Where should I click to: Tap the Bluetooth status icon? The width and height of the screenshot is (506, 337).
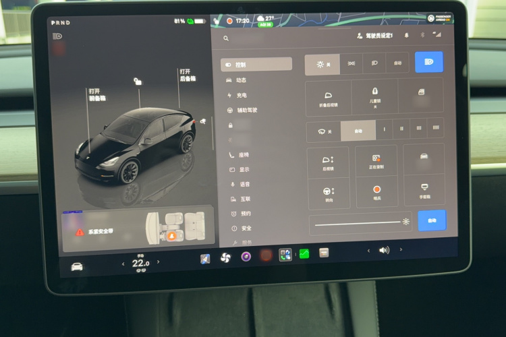(422, 35)
